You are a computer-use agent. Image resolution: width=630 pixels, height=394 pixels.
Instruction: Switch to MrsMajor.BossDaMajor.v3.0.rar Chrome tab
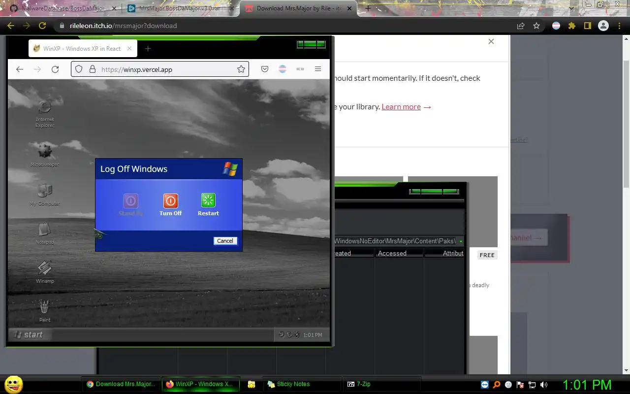[x=180, y=8]
